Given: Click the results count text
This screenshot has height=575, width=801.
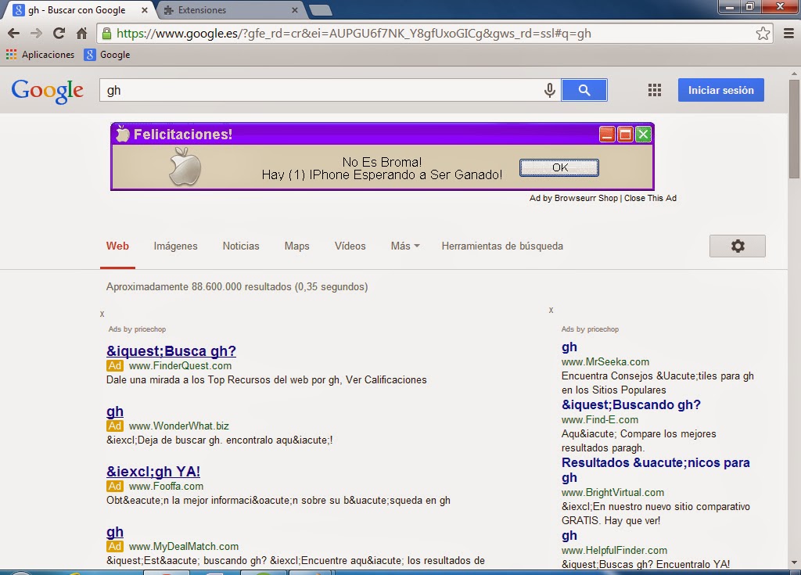Looking at the screenshot, I should (x=237, y=287).
